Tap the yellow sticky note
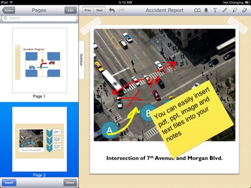This screenshot has width=251, height=188. (191, 119)
